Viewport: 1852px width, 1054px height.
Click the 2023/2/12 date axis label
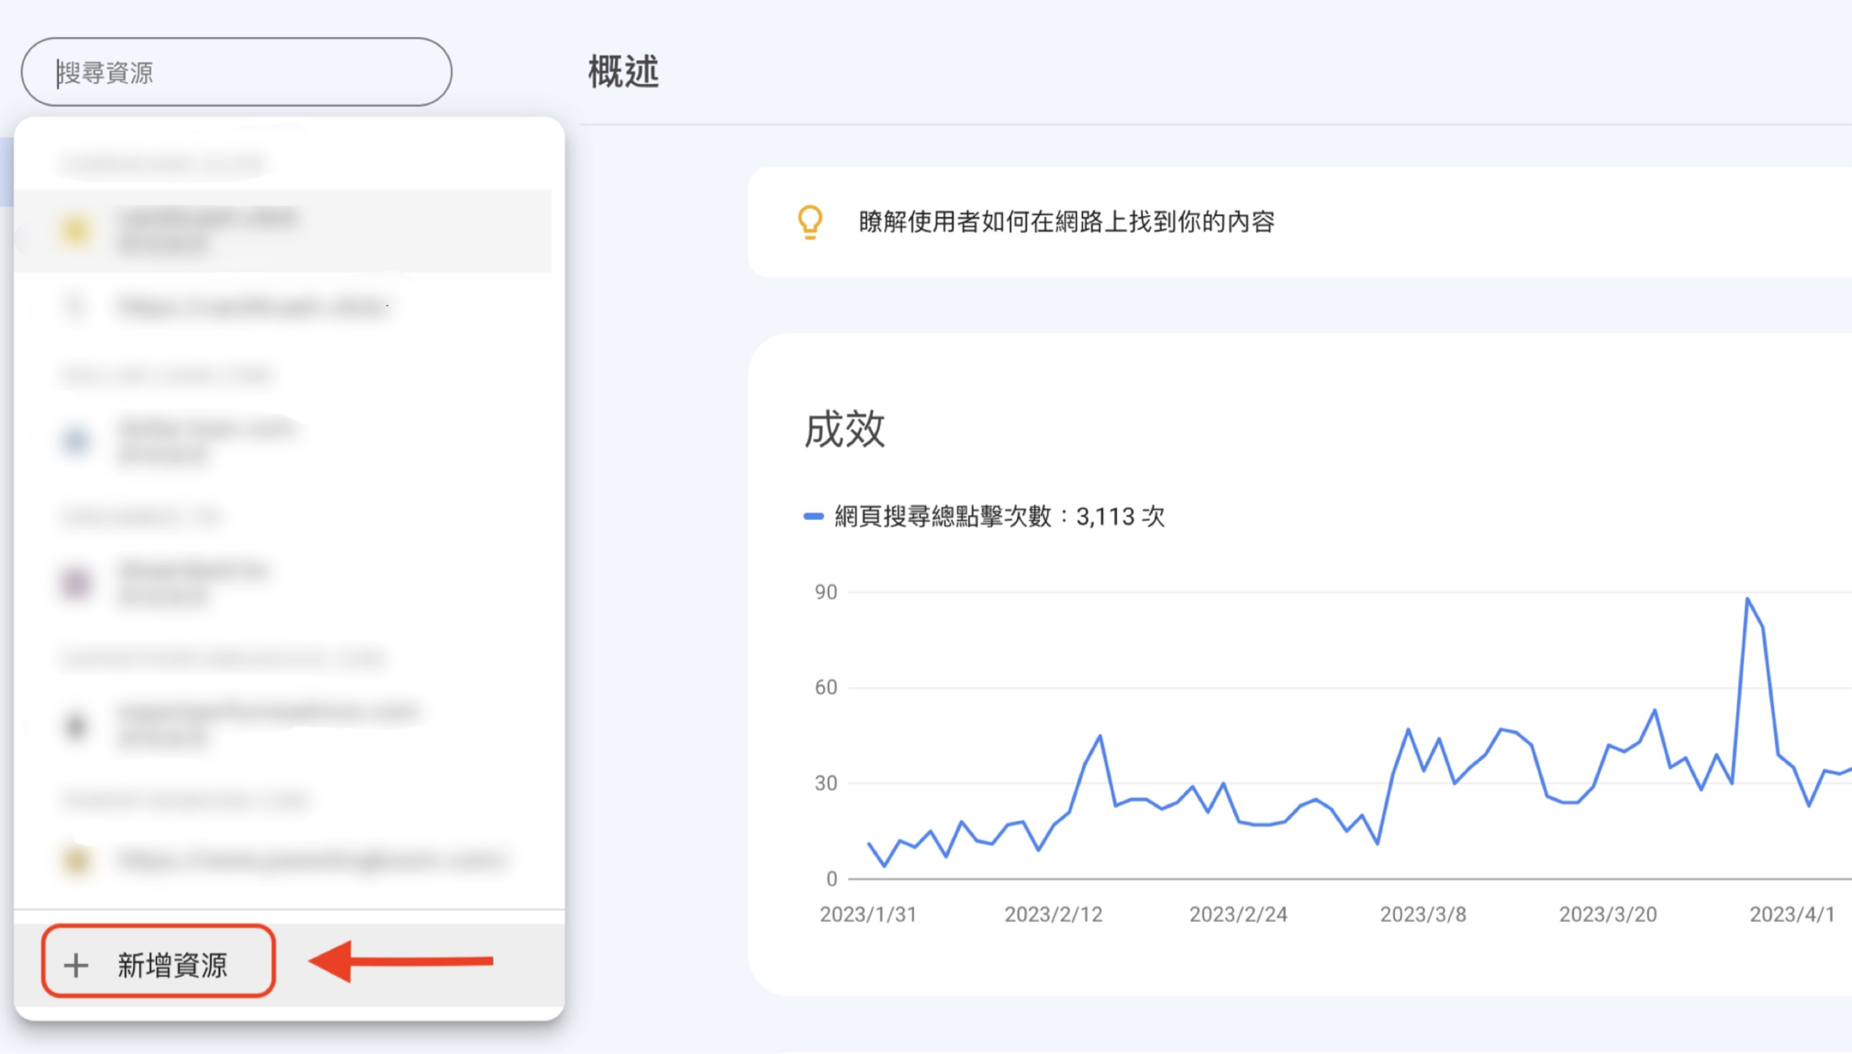coord(1053,915)
